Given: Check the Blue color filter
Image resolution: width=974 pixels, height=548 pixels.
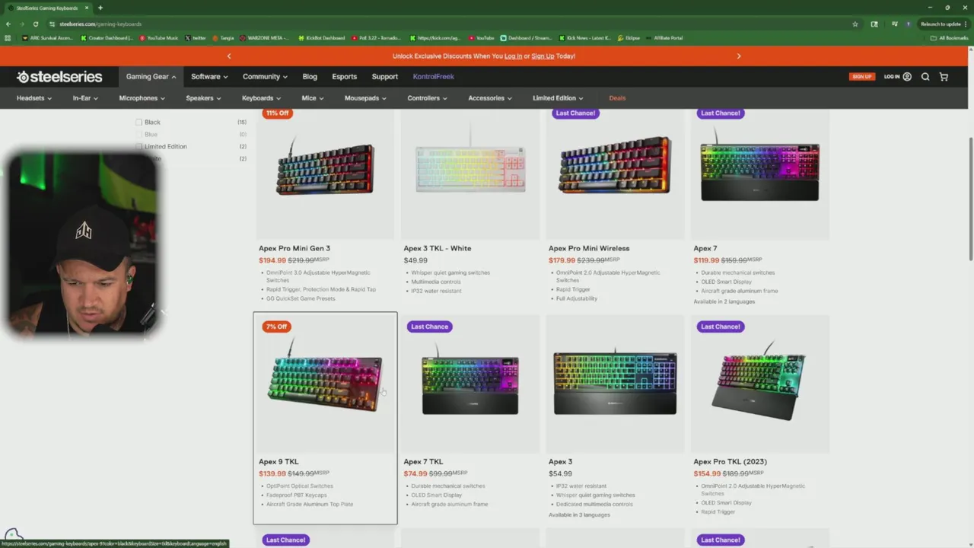Looking at the screenshot, I should [138, 134].
